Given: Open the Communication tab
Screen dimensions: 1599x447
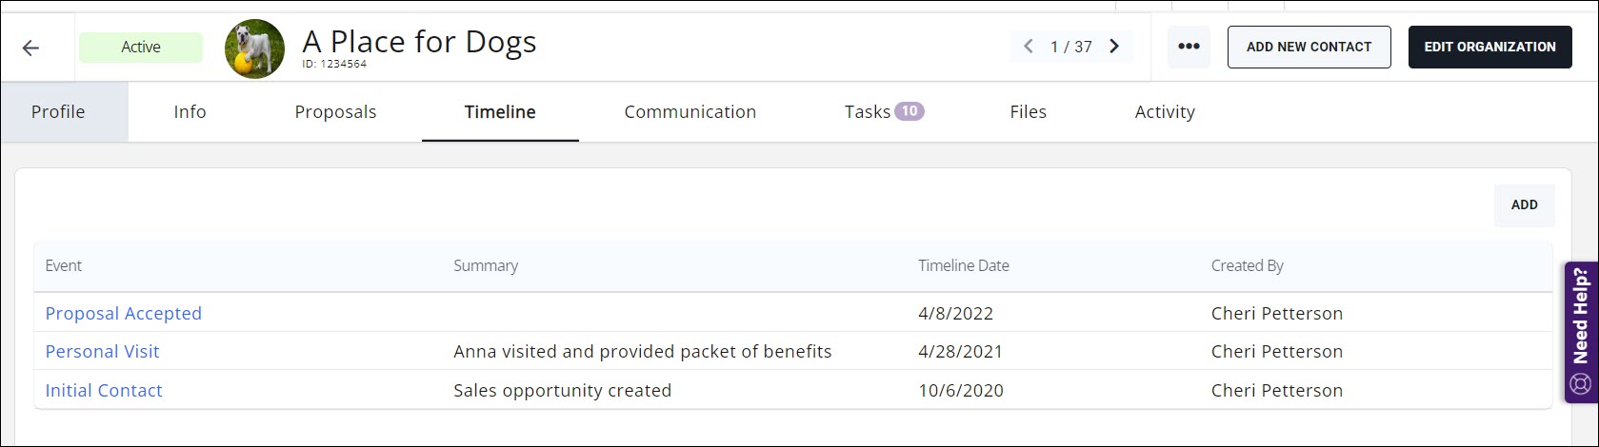Looking at the screenshot, I should point(690,112).
